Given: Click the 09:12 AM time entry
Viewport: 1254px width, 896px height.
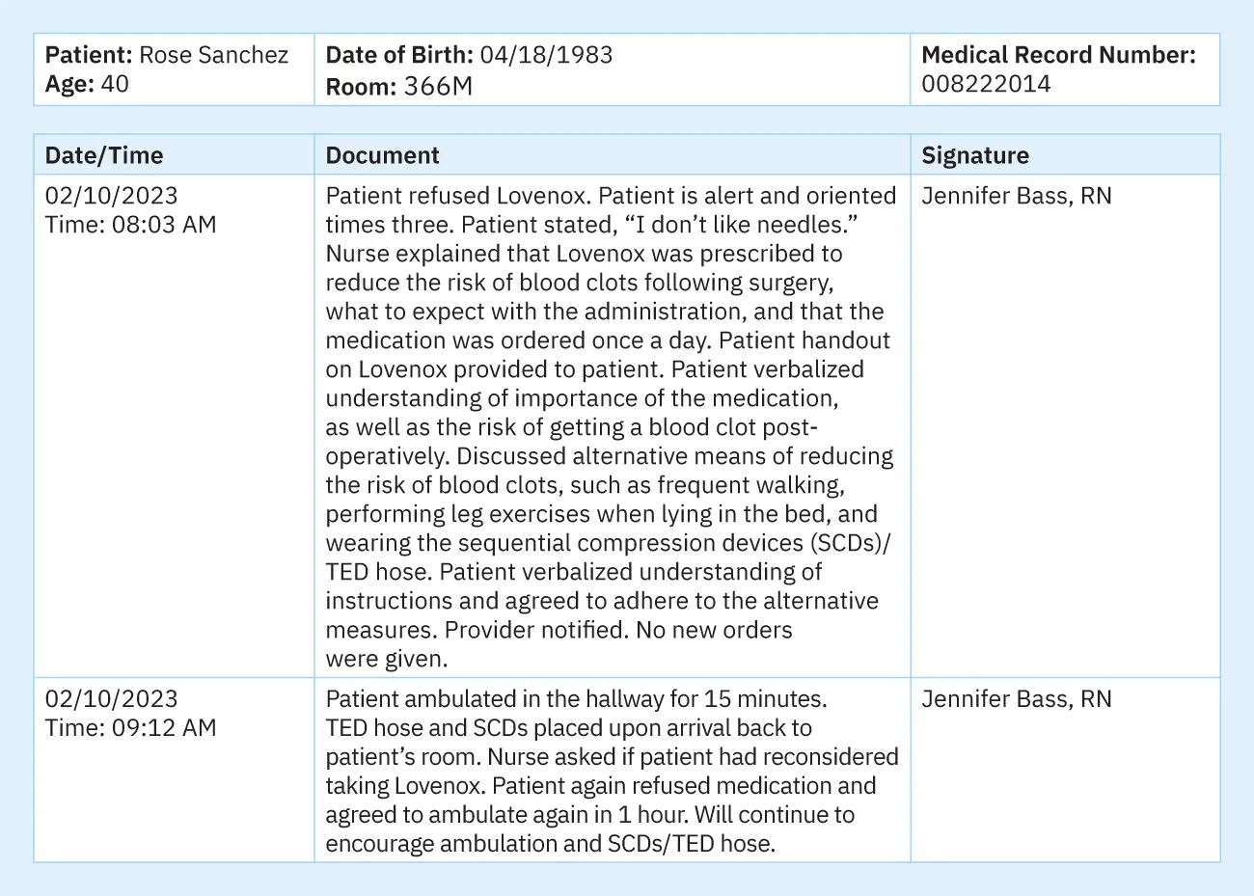Looking at the screenshot, I should 164,728.
